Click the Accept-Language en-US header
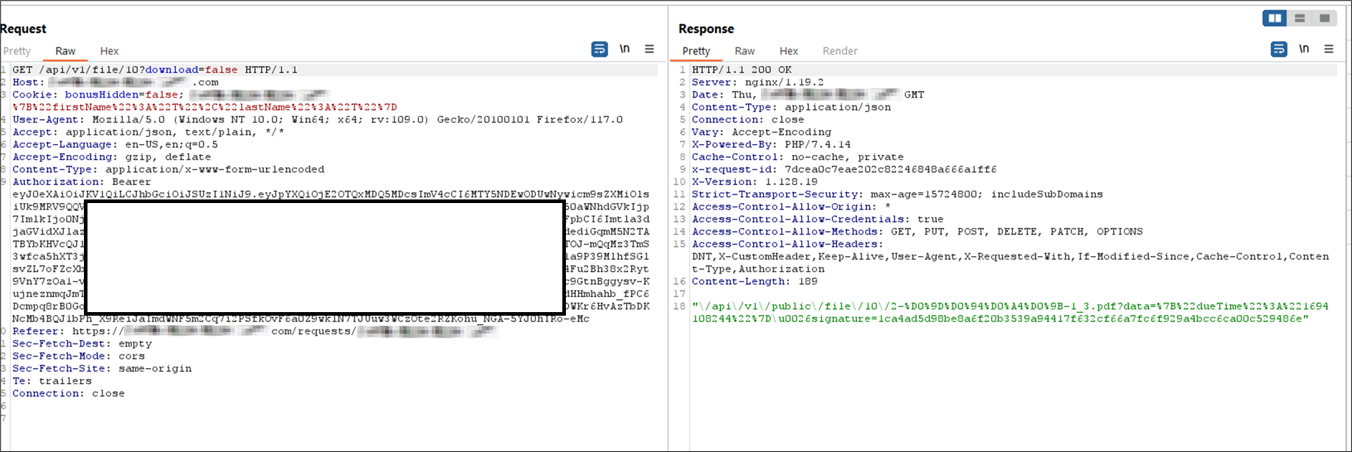 coord(115,144)
